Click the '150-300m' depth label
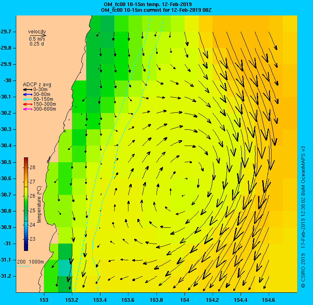This screenshot has height=305, width=313. [x=45, y=104]
